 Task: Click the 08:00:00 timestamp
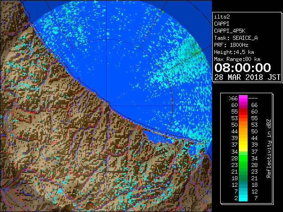point(243,68)
